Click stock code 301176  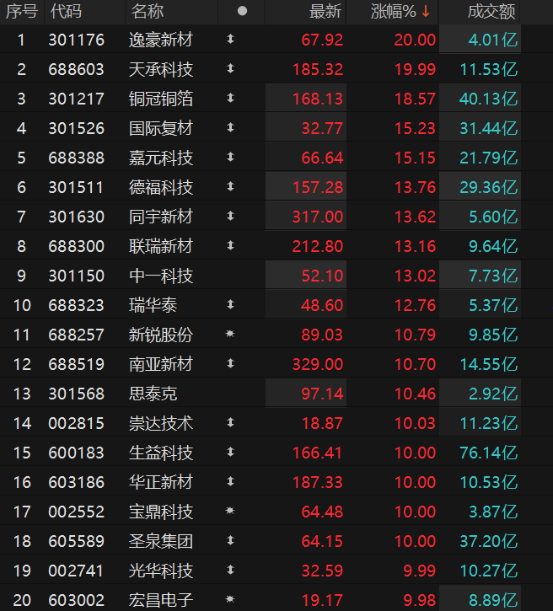tap(77, 40)
